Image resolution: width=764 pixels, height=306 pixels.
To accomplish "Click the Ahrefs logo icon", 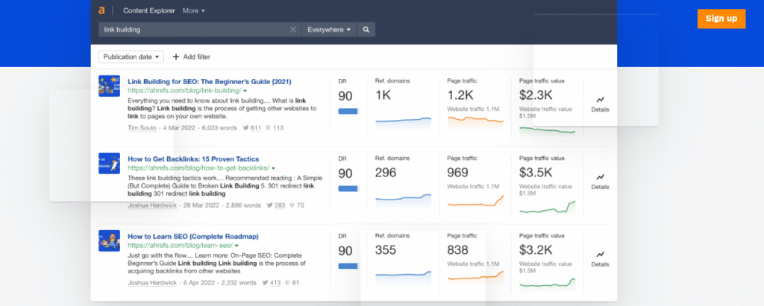I will point(101,10).
